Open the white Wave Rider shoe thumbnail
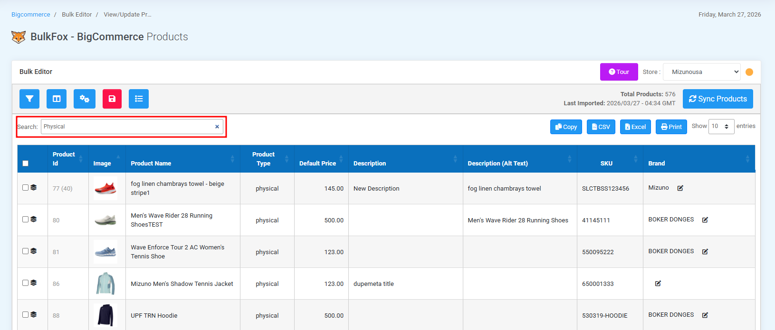 point(105,220)
